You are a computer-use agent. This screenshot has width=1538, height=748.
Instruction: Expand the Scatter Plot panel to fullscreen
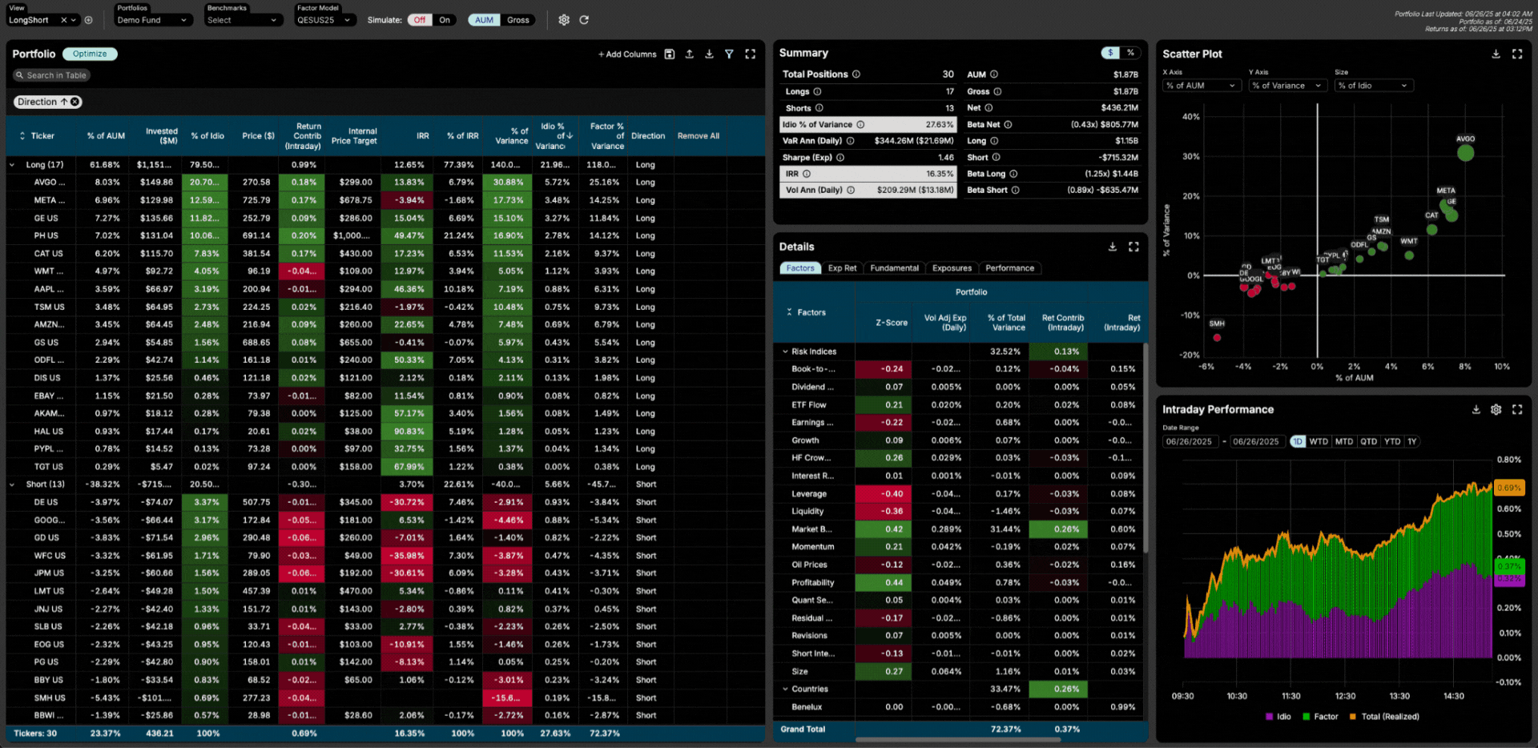pyautogui.click(x=1517, y=54)
